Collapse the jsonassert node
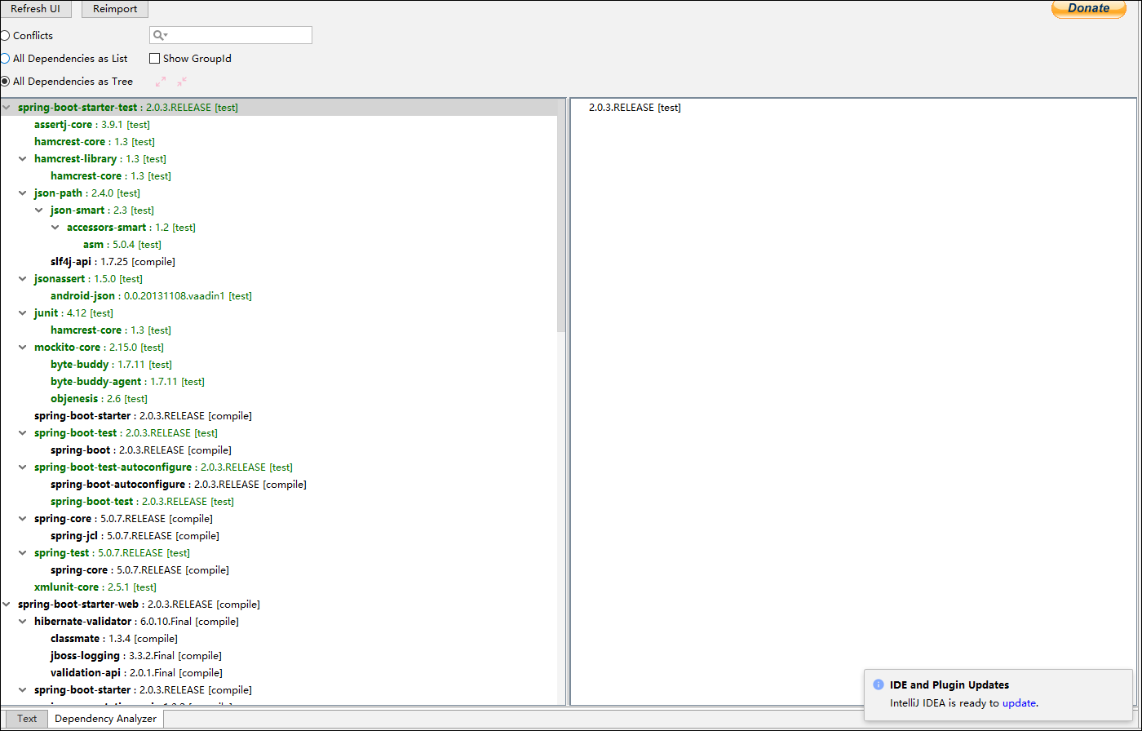The height and width of the screenshot is (731, 1142). point(24,279)
